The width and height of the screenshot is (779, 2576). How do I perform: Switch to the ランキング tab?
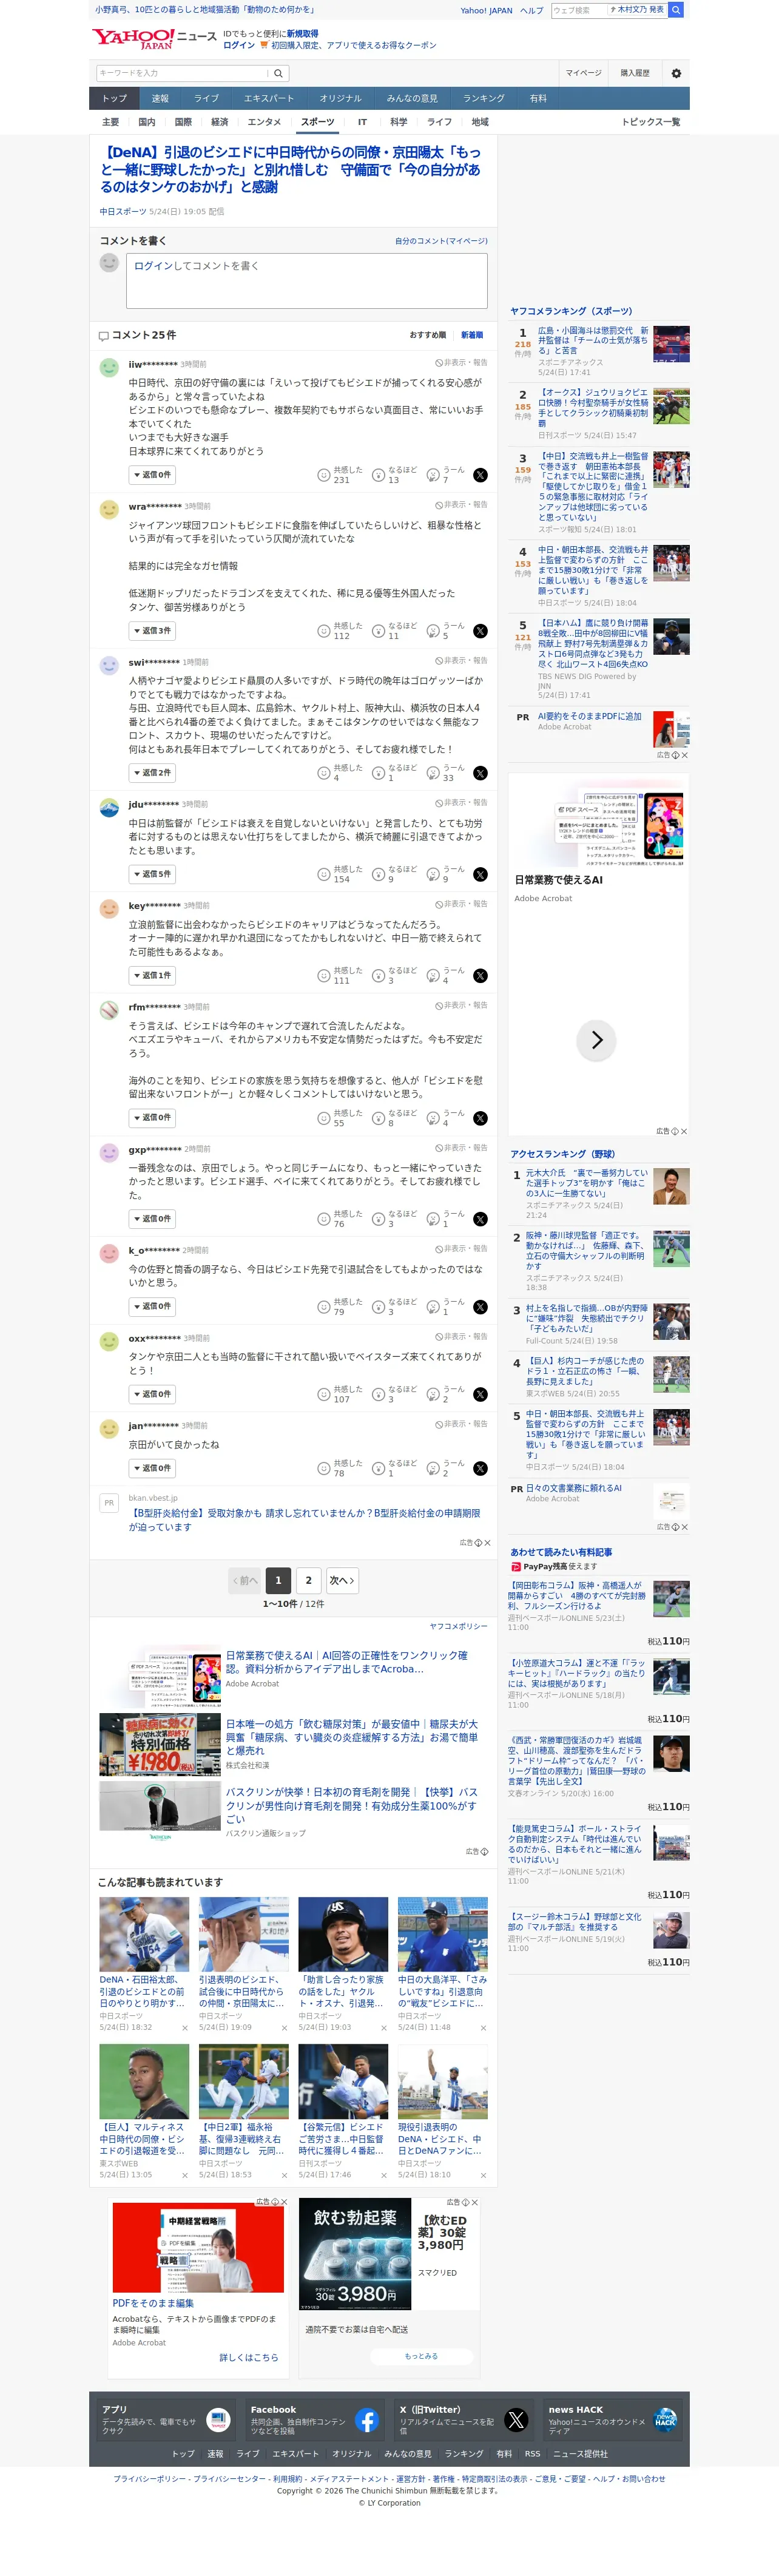click(x=483, y=98)
